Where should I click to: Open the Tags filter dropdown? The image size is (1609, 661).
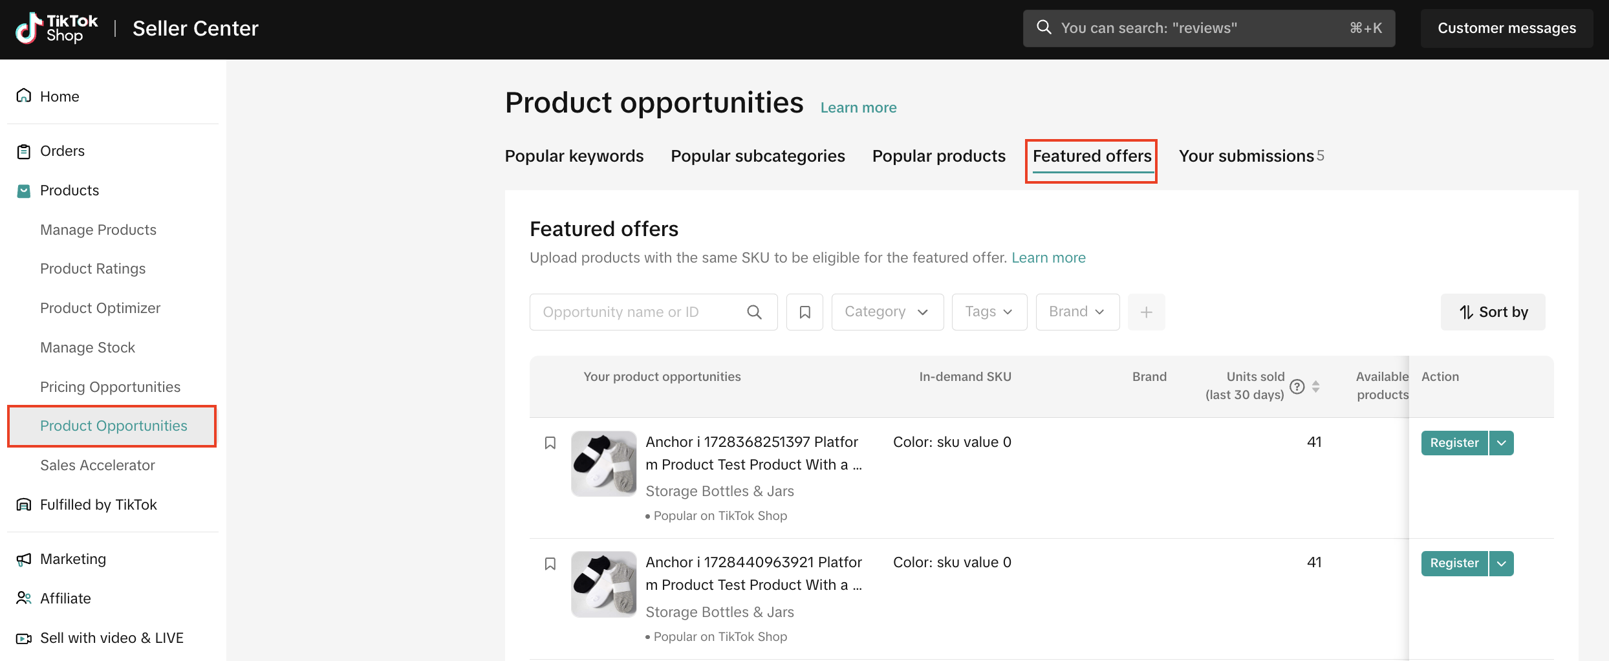pyautogui.click(x=989, y=312)
